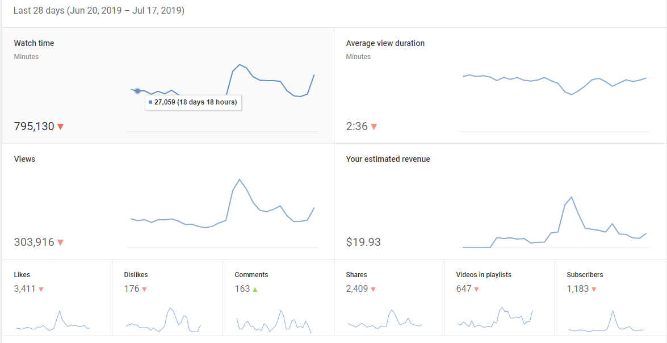The width and height of the screenshot is (667, 343).
Task: Click the down arrow beside 2,409 shares
Action: pos(374,289)
